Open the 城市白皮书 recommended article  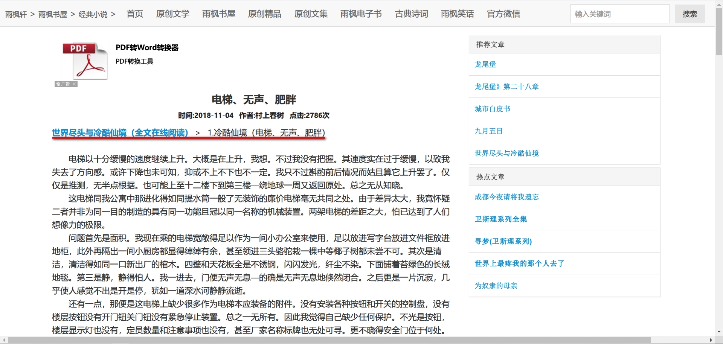pos(492,109)
